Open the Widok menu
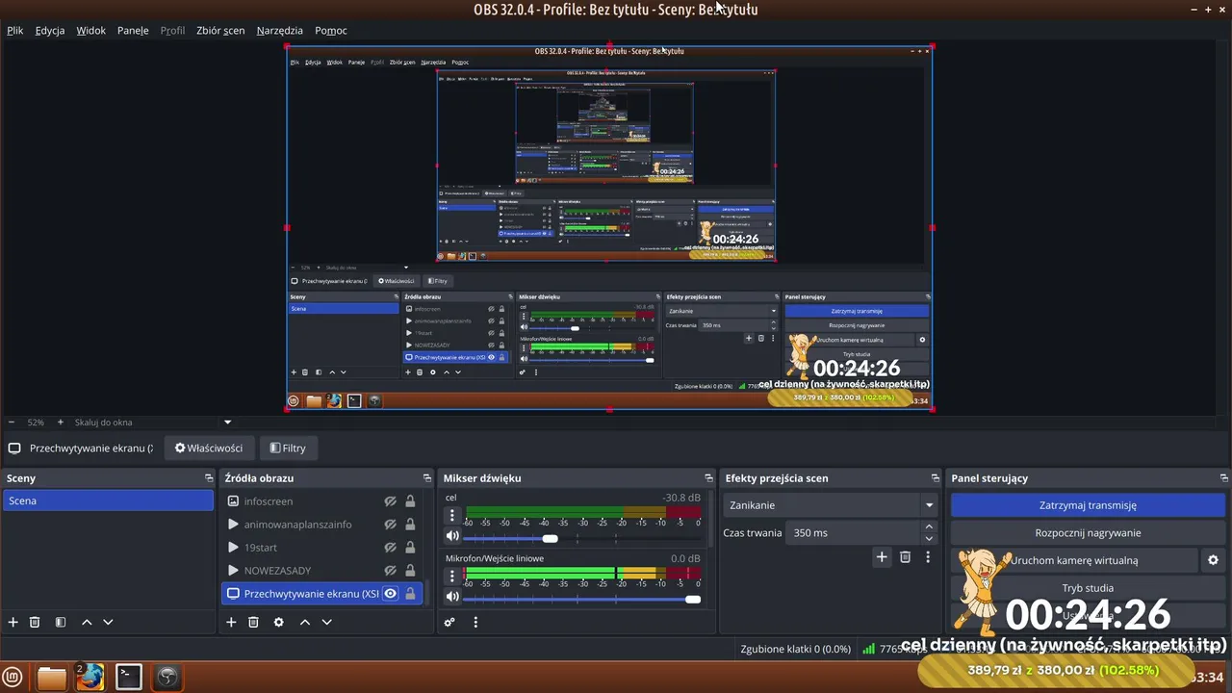The image size is (1232, 693). pos(91,30)
